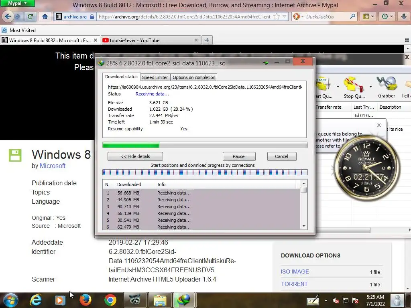Pause the download
Image resolution: width=411 pixels, height=308 pixels.
tap(239, 156)
